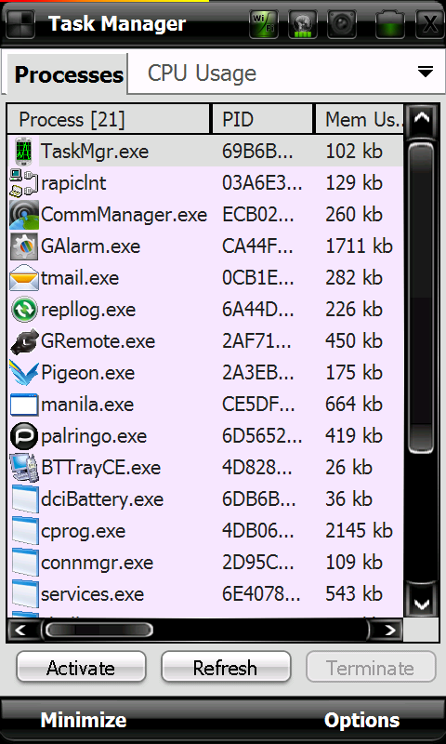Click the Activate button

pyautogui.click(x=81, y=667)
